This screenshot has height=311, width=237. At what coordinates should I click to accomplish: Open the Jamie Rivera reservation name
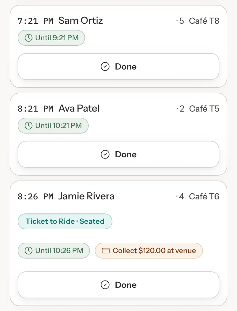tap(86, 196)
